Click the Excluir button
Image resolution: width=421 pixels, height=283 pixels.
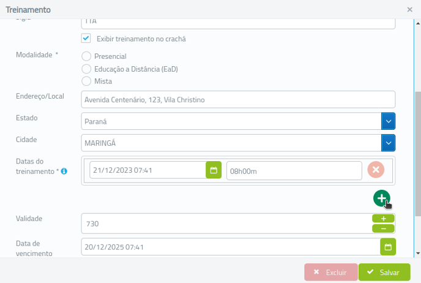click(331, 272)
